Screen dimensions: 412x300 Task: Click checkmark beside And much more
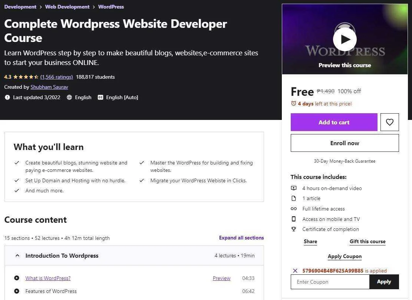(x=17, y=190)
